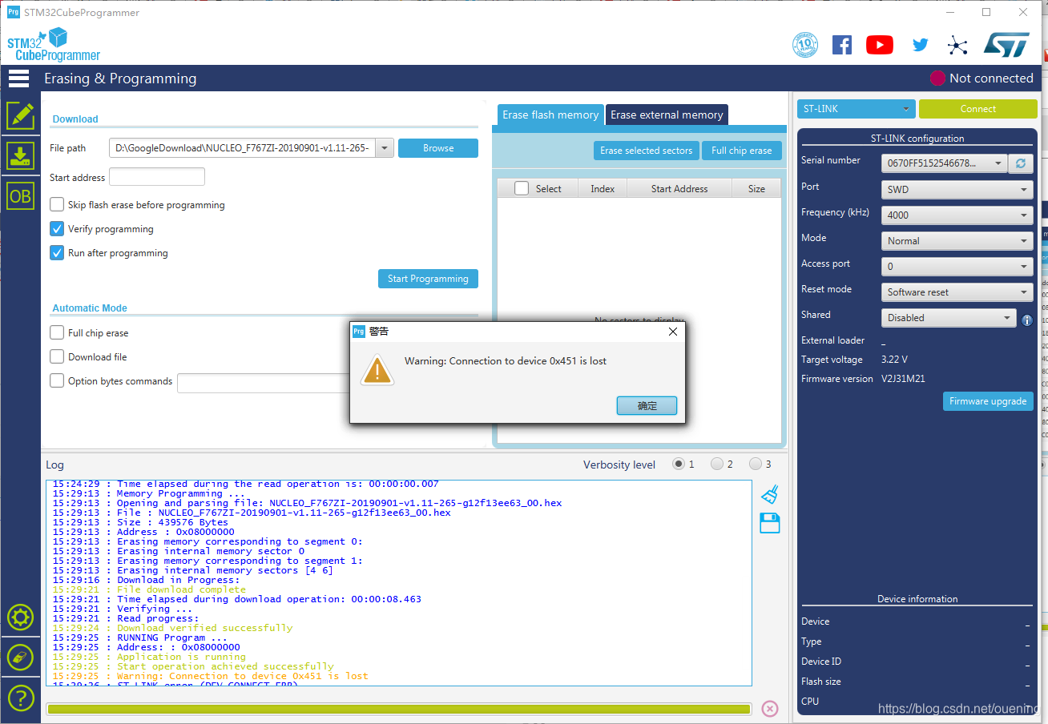Confirm the warning with 确定 button
The width and height of the screenshot is (1048, 724).
647,406
